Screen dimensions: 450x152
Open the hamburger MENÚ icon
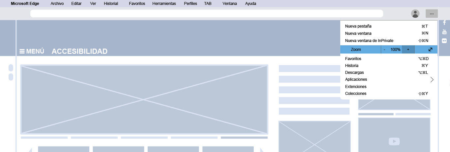pyautogui.click(x=22, y=52)
